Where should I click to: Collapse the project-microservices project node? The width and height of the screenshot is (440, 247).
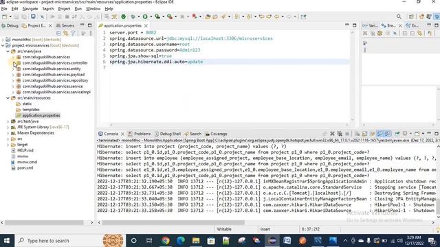[3, 45]
